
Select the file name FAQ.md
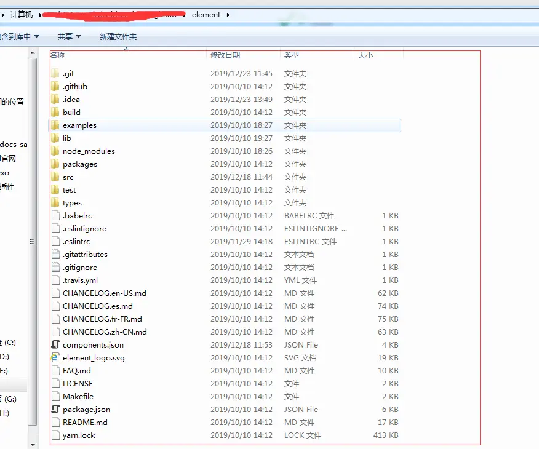click(77, 371)
